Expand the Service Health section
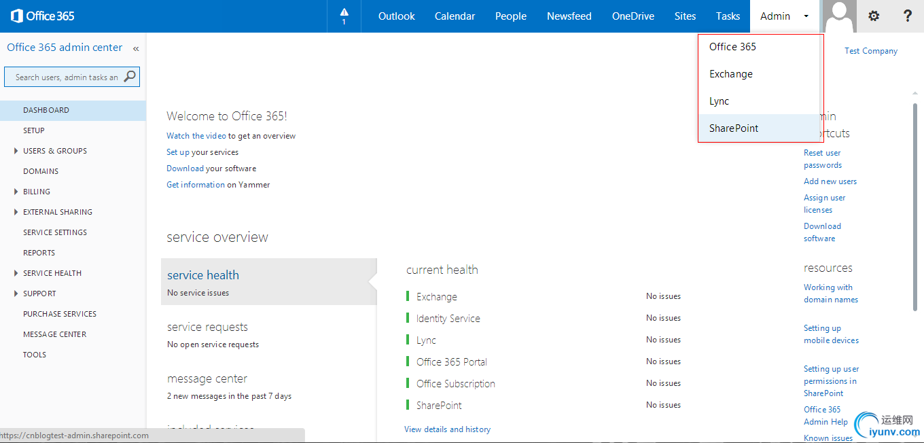Viewport: 924px width, 443px height. coord(16,273)
